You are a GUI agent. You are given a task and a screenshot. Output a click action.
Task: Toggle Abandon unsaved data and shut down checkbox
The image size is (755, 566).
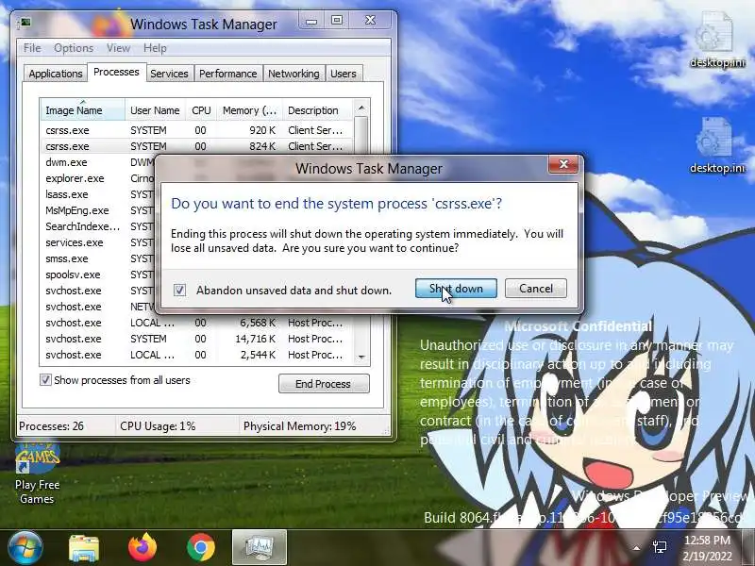(179, 290)
